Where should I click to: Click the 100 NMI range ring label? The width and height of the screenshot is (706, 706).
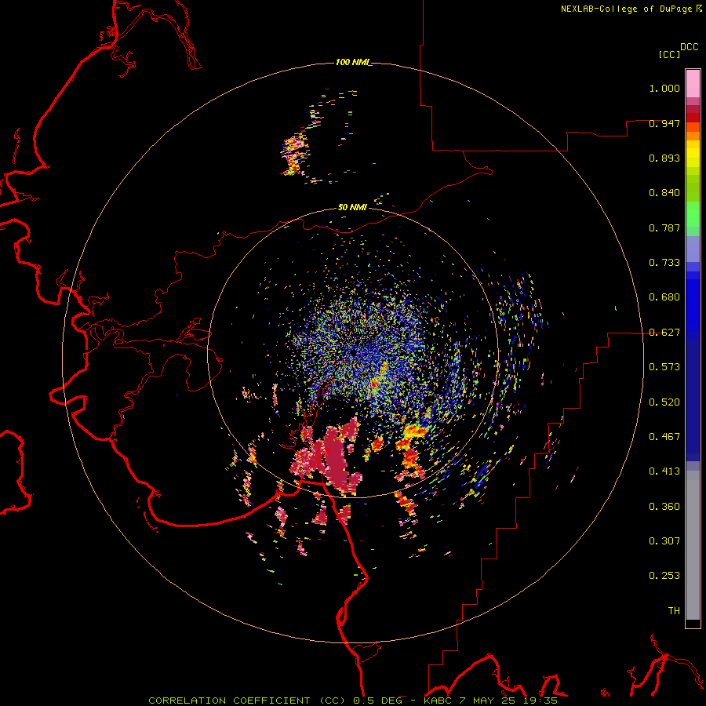(353, 62)
